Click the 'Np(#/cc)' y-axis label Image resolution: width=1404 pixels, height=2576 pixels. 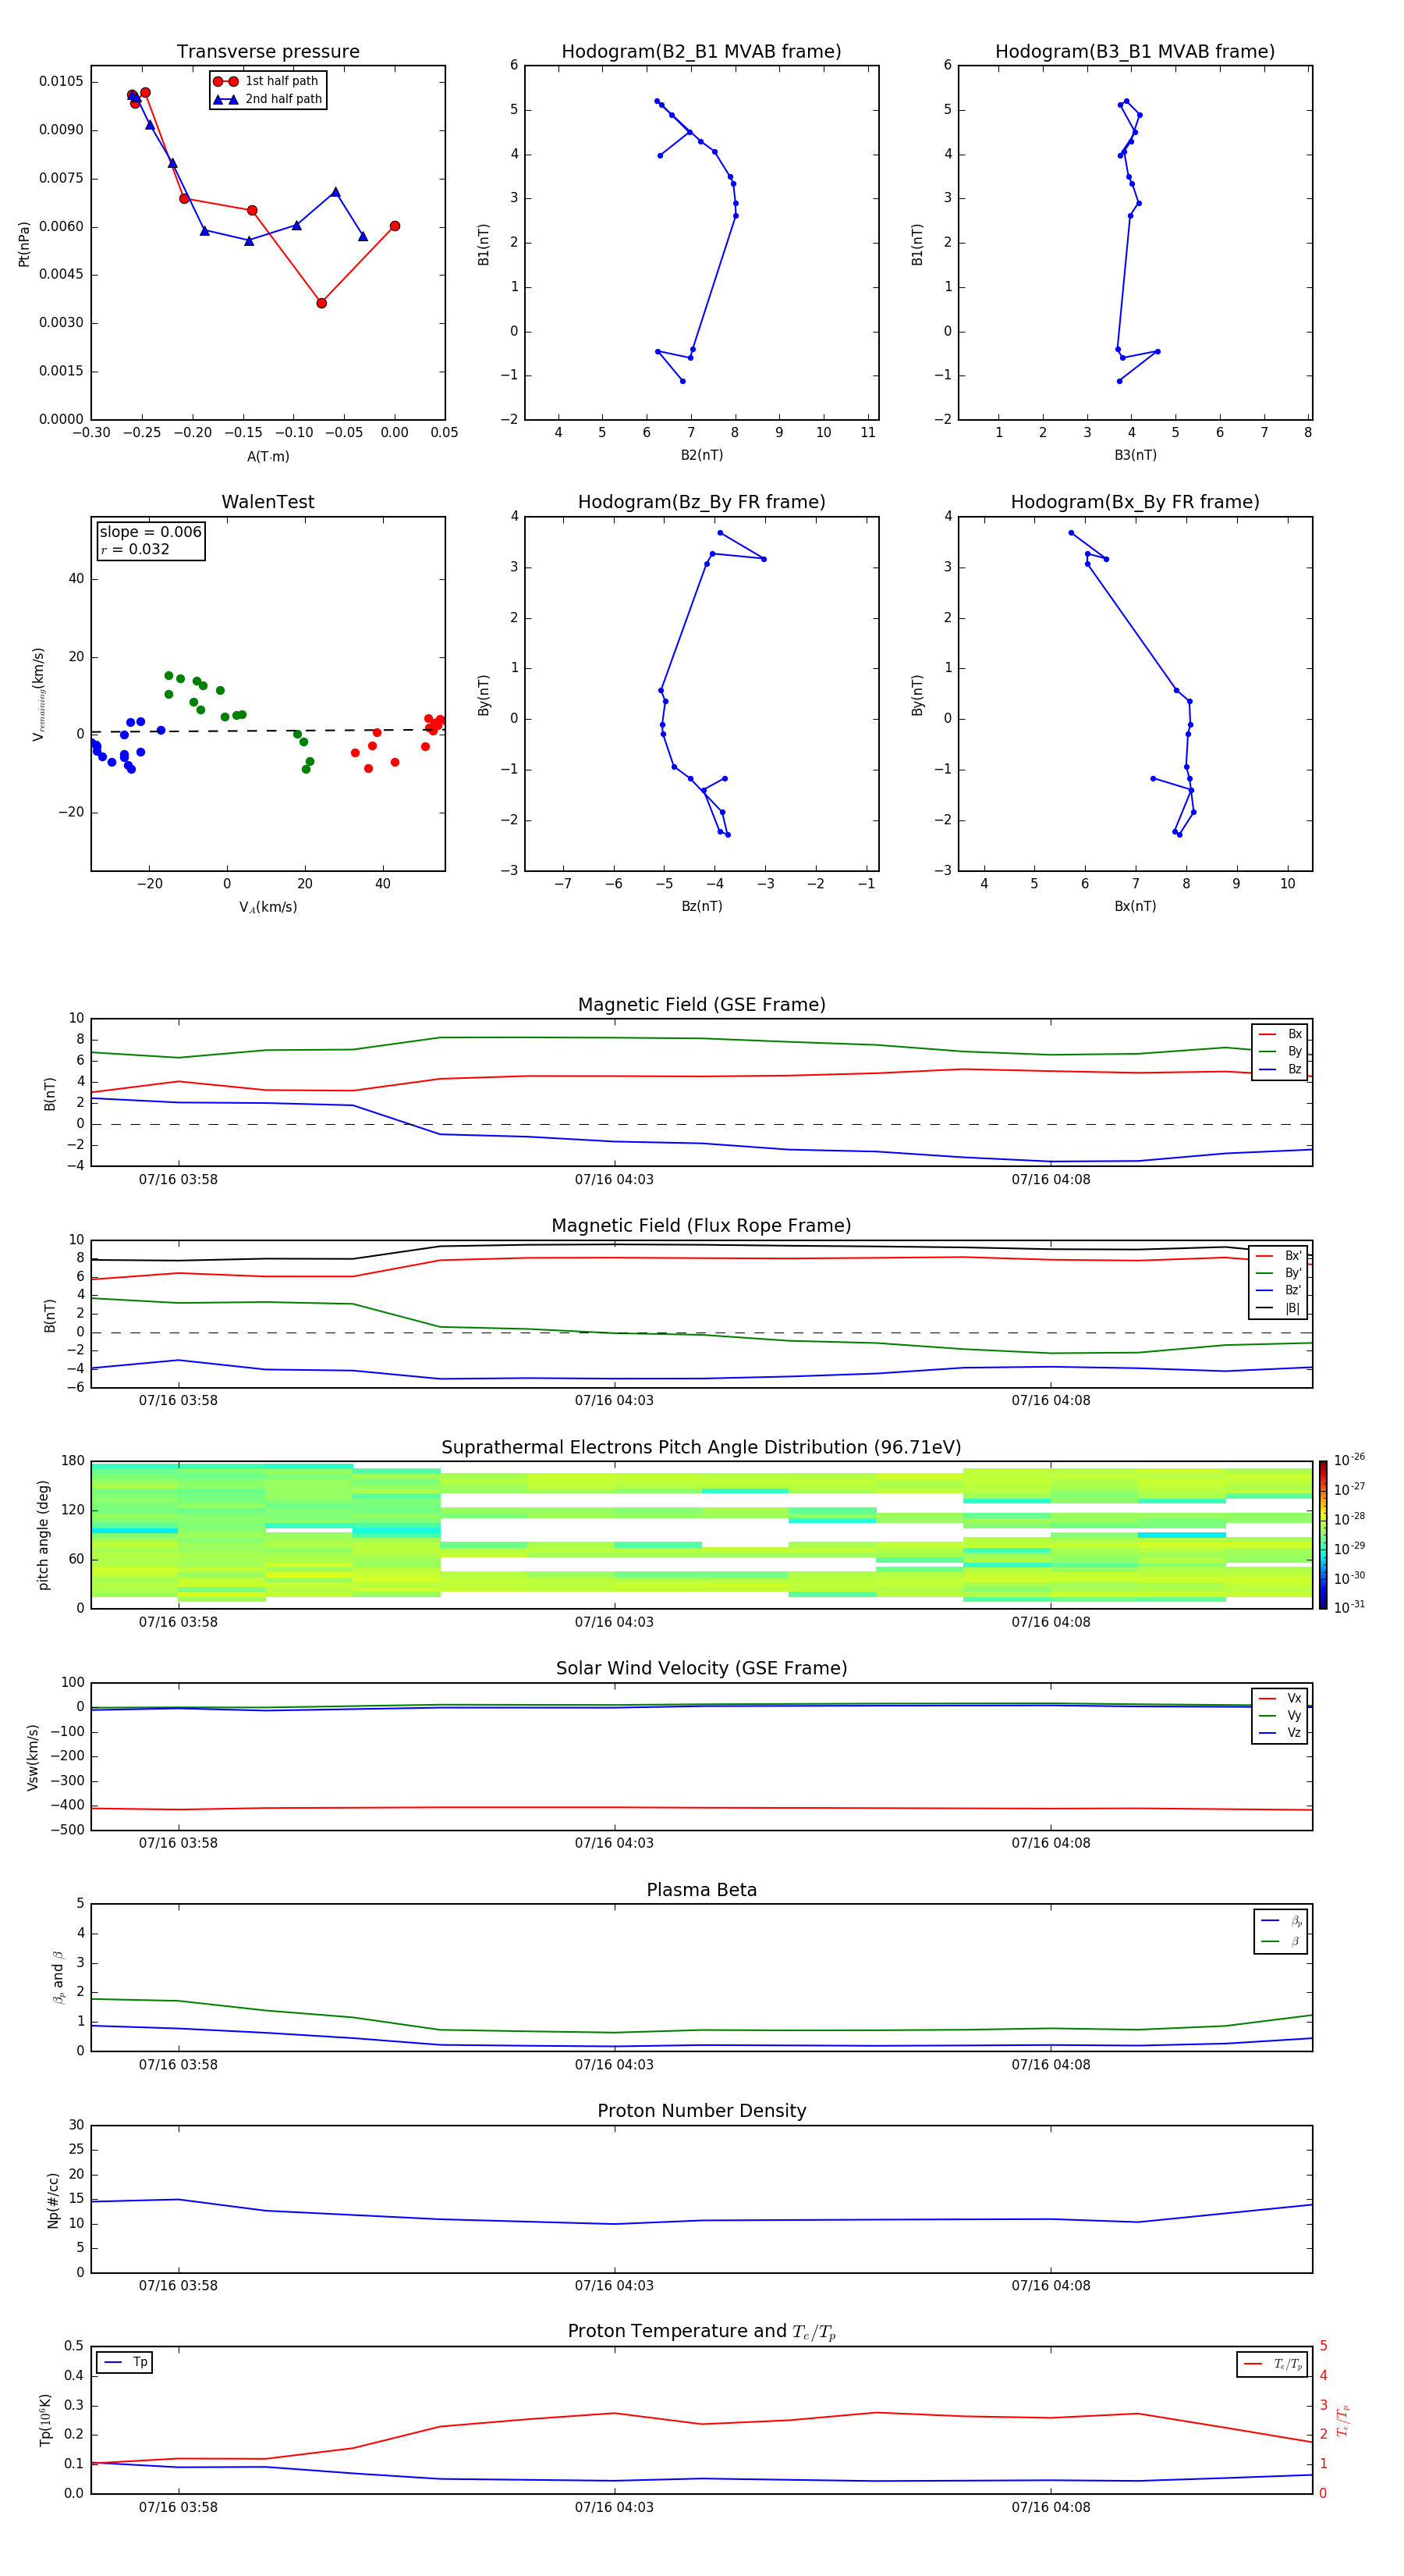coord(53,2200)
